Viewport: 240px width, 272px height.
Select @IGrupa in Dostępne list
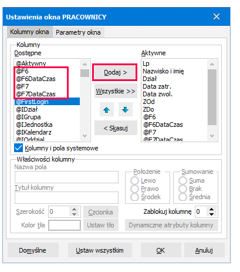47,117
